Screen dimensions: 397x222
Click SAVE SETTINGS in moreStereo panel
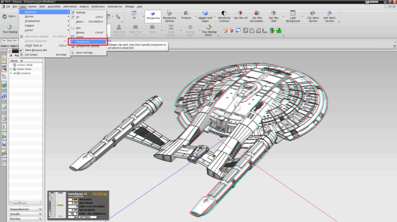click(x=82, y=217)
